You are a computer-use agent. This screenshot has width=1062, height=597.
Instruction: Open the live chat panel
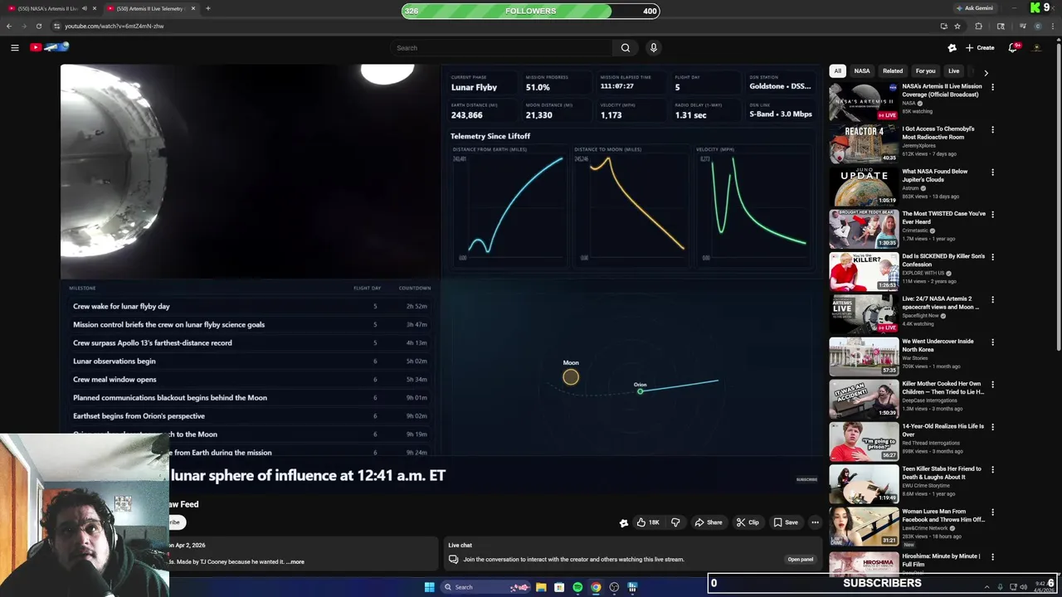click(801, 559)
